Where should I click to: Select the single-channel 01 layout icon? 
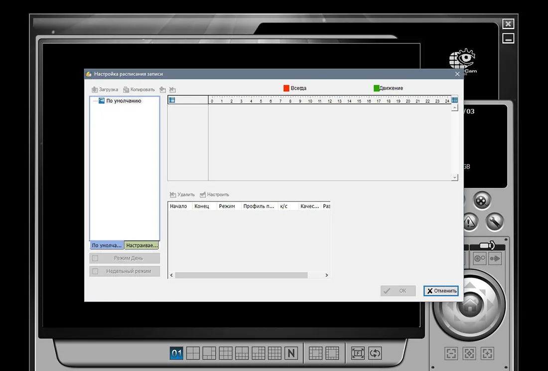point(176,353)
